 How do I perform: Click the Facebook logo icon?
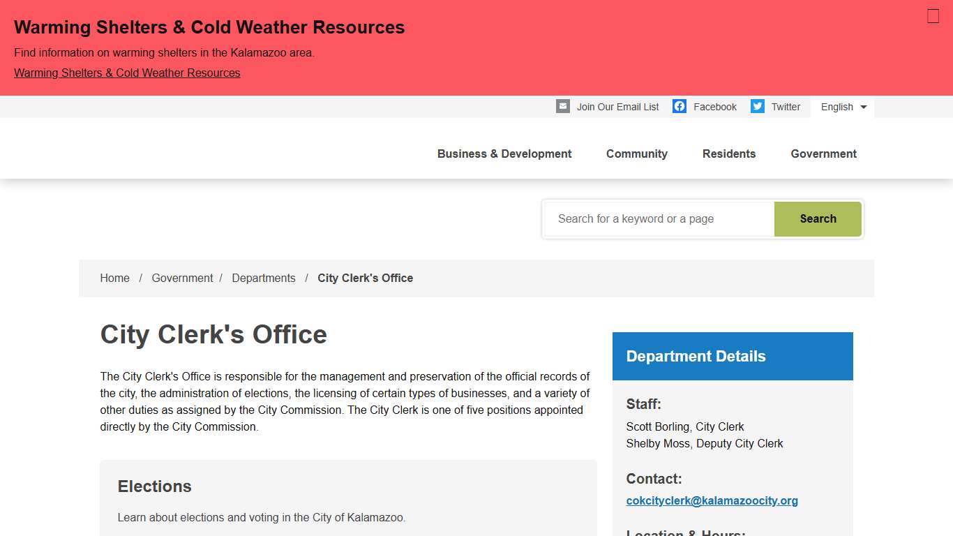(680, 106)
